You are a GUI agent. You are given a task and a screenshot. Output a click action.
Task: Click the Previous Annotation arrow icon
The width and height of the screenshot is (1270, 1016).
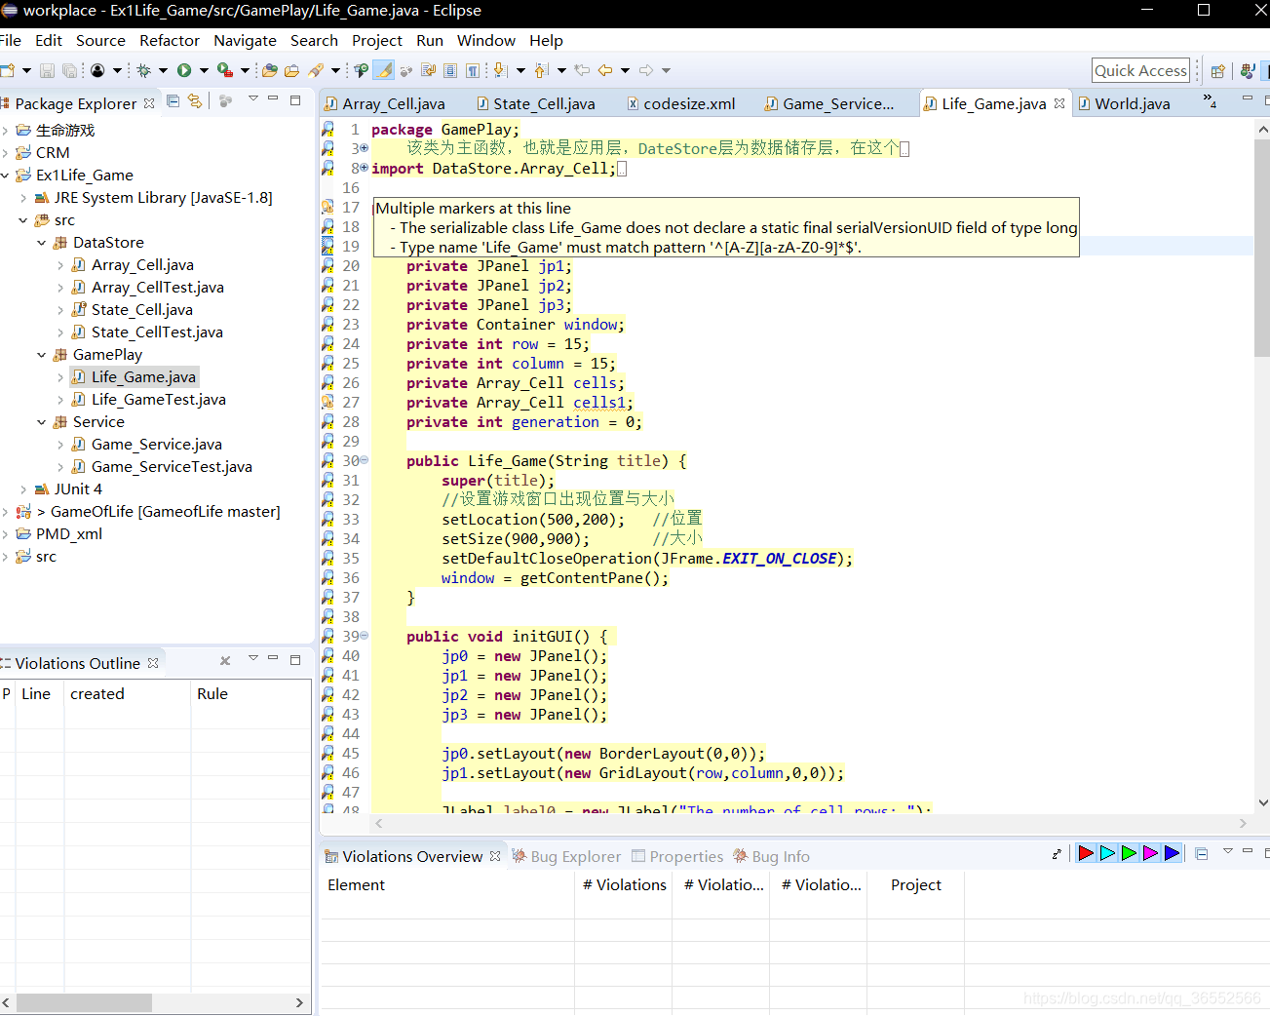click(x=542, y=70)
